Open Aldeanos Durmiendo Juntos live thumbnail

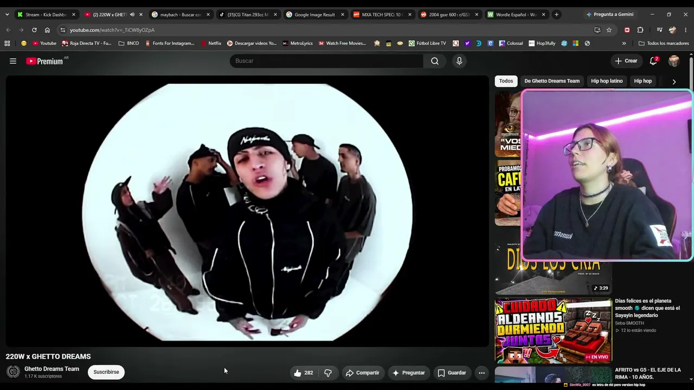click(x=553, y=330)
